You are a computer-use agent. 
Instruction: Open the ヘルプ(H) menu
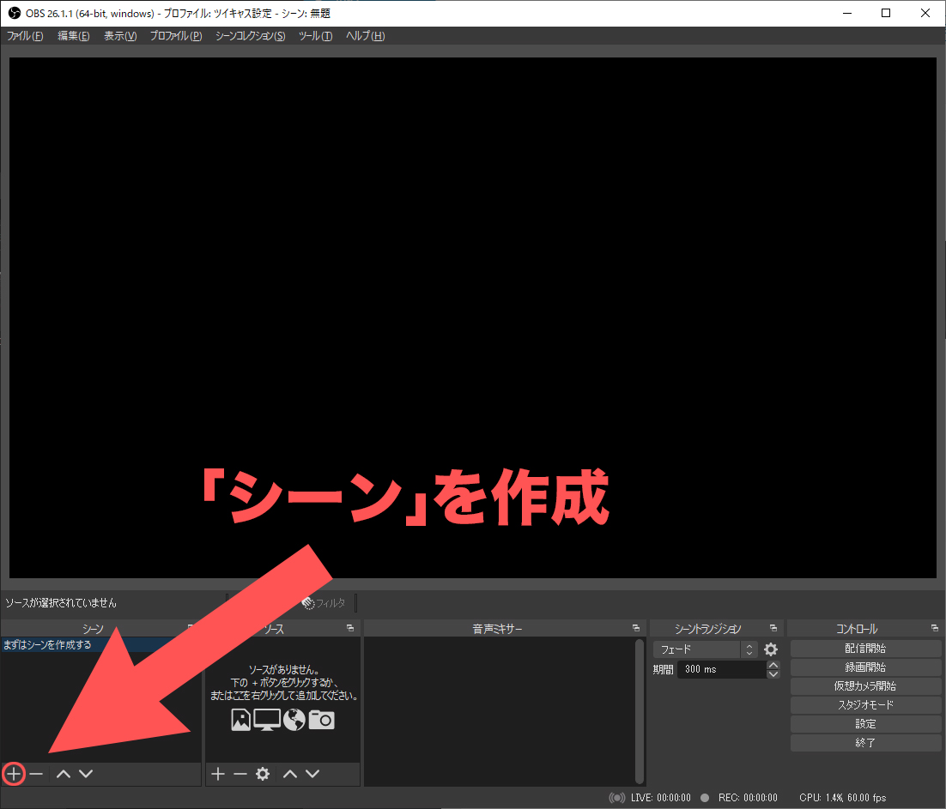pyautogui.click(x=365, y=35)
